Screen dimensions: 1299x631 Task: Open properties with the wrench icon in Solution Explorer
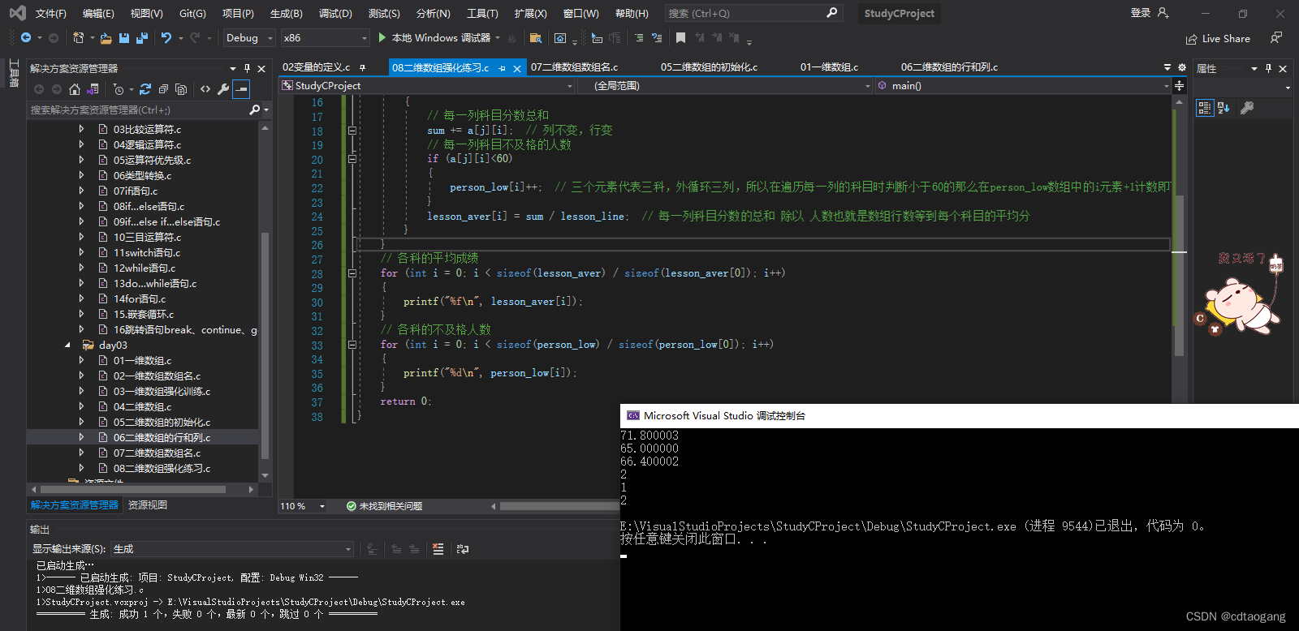[223, 89]
